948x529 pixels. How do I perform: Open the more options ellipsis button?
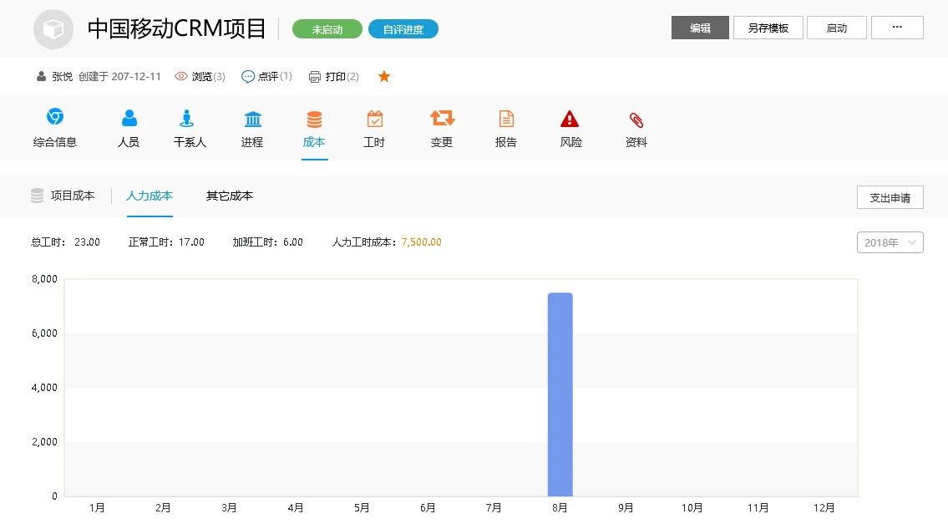[x=897, y=28]
